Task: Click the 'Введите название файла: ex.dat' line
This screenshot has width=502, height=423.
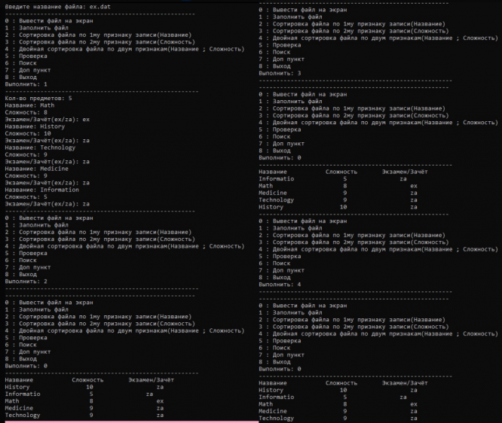Action: [x=57, y=7]
